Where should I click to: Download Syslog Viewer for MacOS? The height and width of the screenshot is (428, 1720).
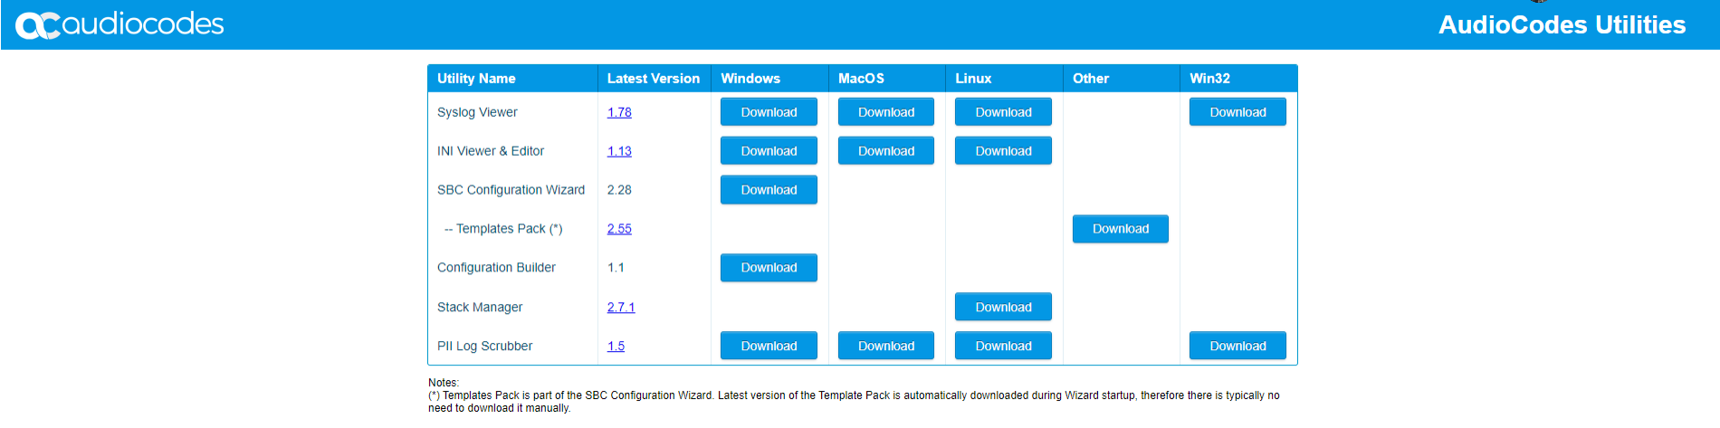[x=886, y=112]
